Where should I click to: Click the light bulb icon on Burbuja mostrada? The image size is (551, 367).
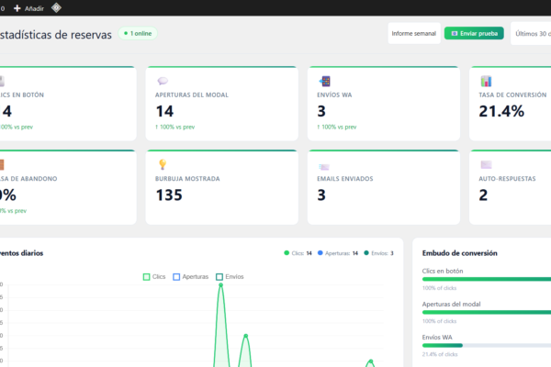163,164
